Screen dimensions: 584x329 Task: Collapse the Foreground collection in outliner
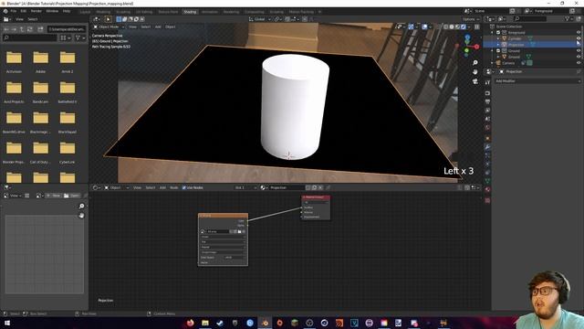click(492, 33)
